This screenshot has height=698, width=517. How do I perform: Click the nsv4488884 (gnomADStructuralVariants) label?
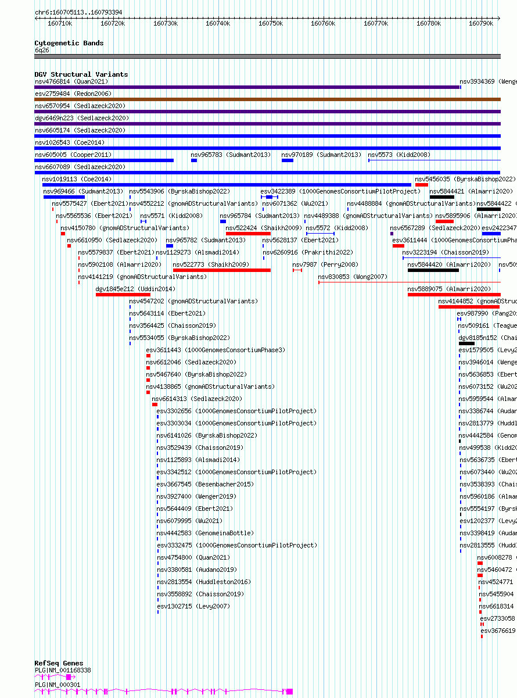tap(411, 203)
